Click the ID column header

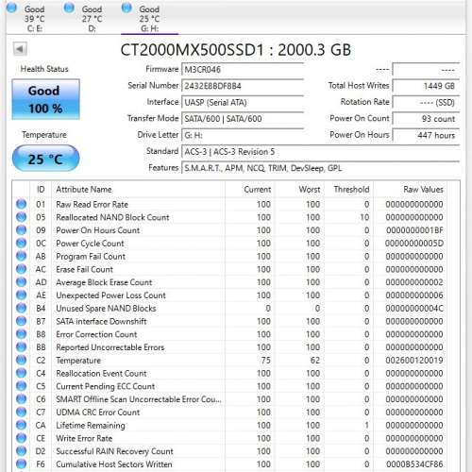(41, 190)
